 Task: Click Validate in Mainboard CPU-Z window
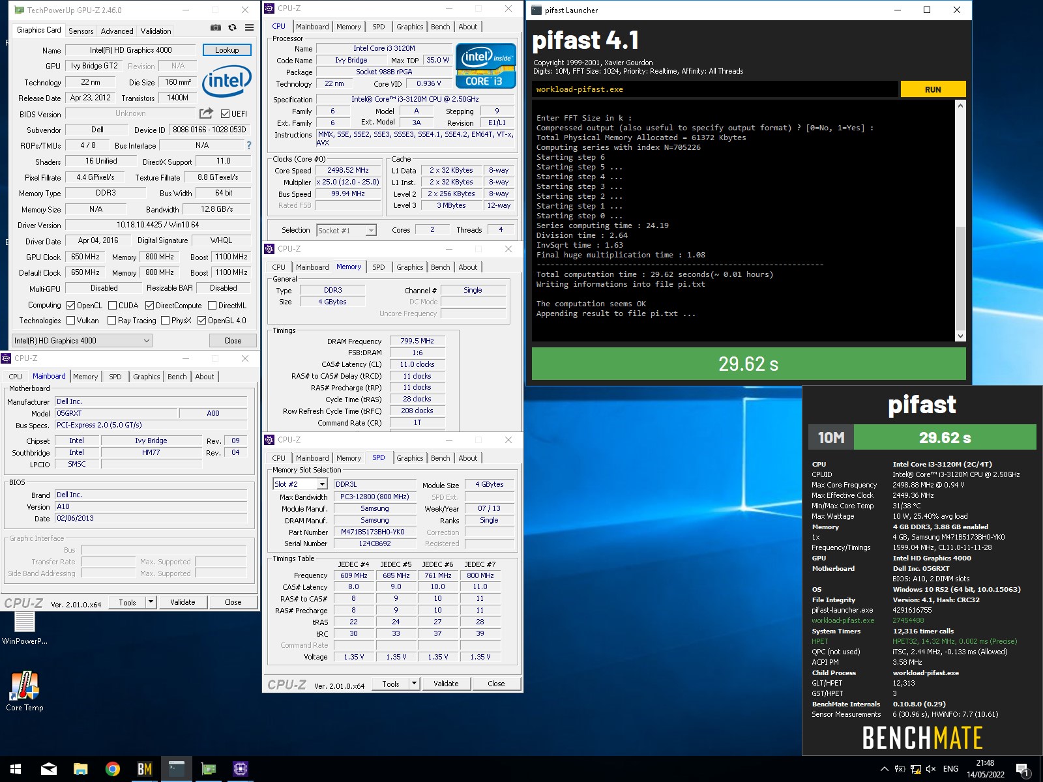[x=183, y=602]
